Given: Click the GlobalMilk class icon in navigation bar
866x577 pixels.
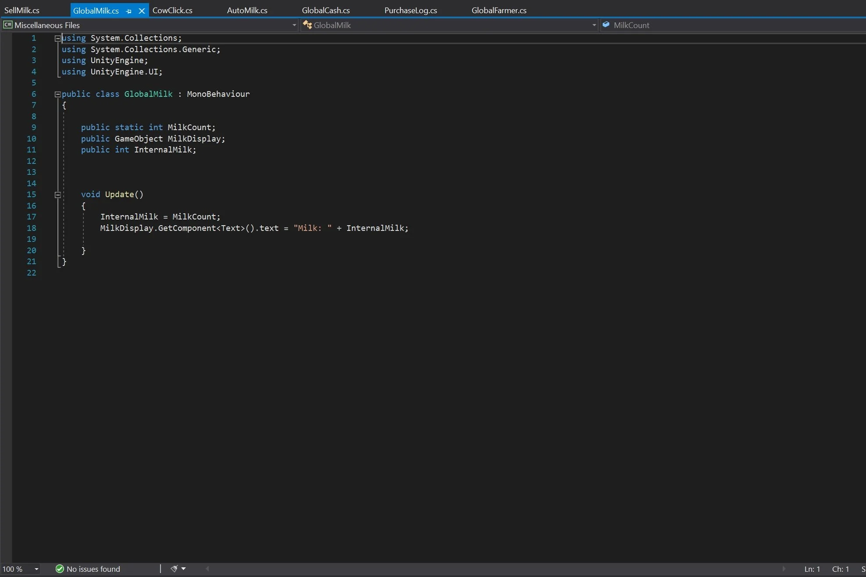Looking at the screenshot, I should coord(308,25).
